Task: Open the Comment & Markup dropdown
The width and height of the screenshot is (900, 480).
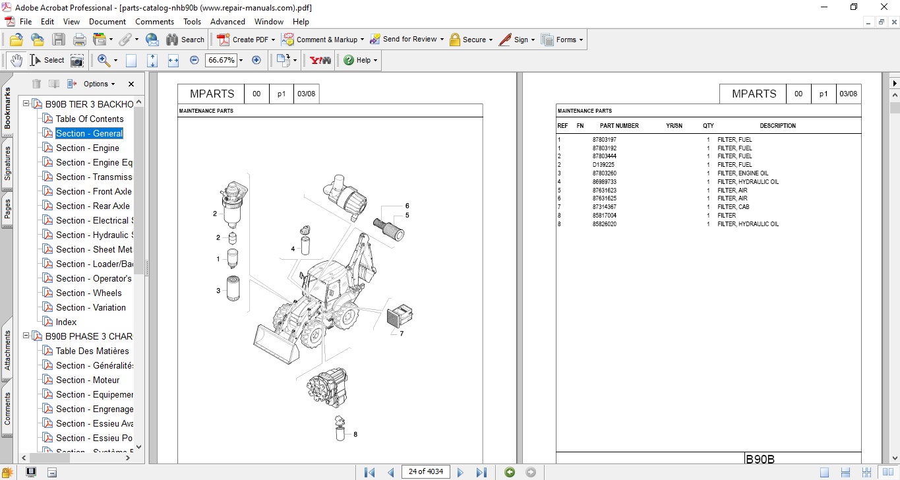Action: pos(323,40)
